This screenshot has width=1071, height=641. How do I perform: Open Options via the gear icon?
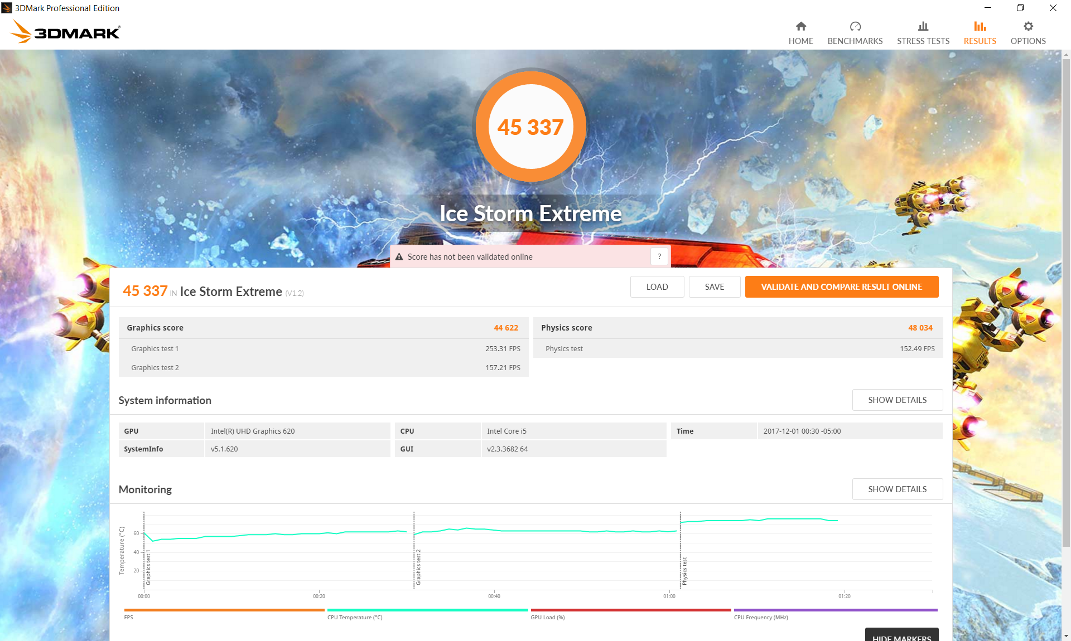[x=1027, y=26]
